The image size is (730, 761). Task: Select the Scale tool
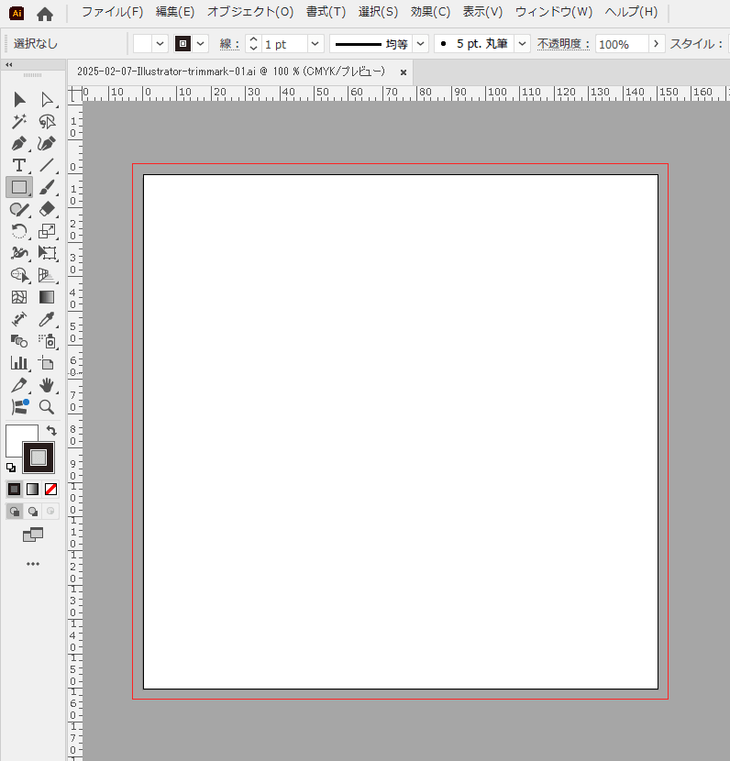tap(47, 231)
